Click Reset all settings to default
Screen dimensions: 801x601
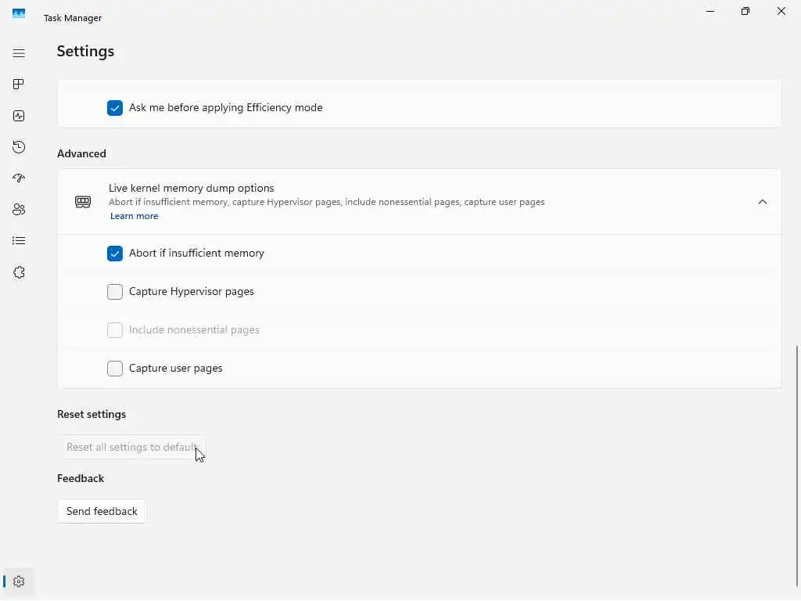[x=131, y=448]
